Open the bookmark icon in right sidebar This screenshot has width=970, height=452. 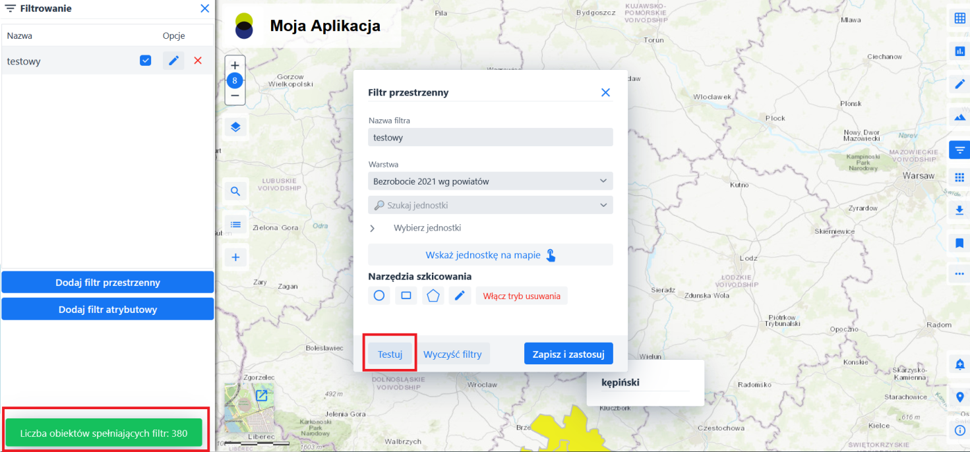pyautogui.click(x=959, y=243)
